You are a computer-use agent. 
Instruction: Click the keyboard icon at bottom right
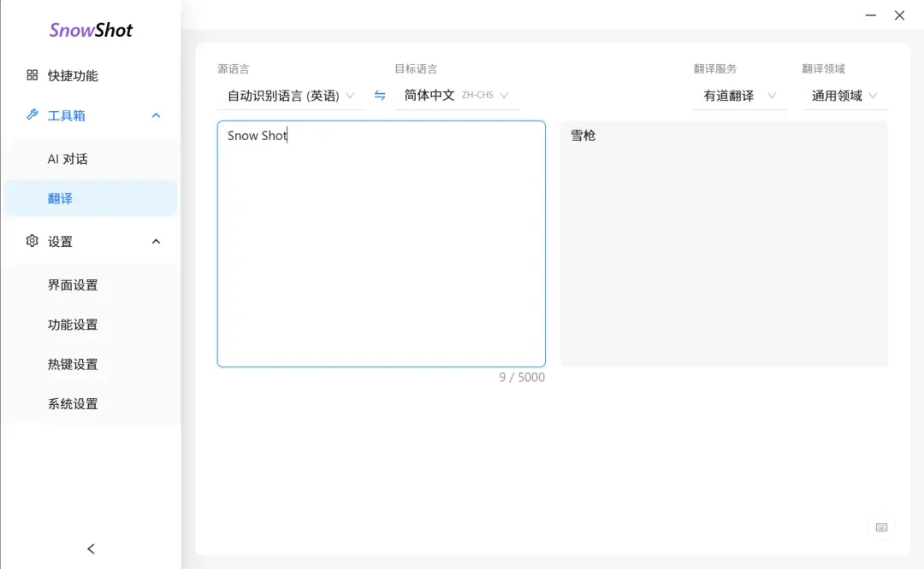(x=881, y=527)
